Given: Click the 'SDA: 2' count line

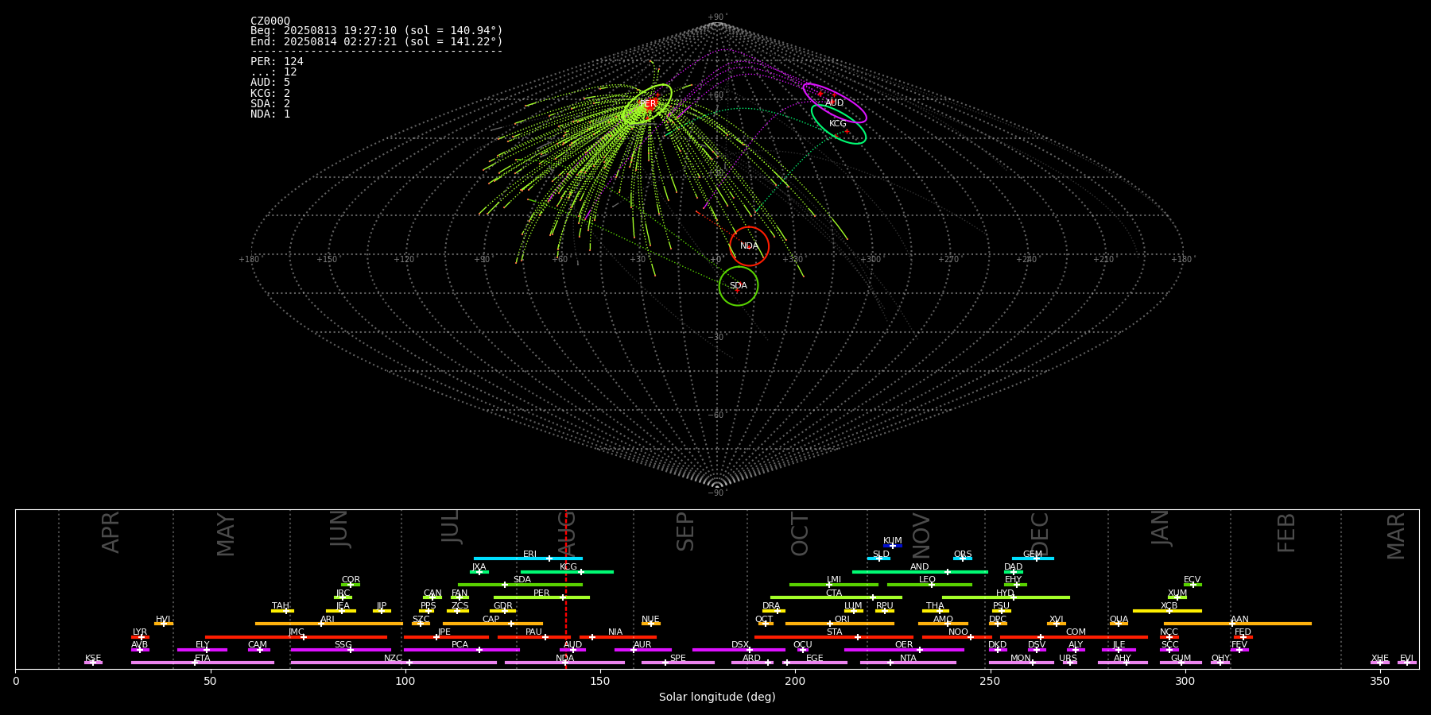Looking at the screenshot, I should [270, 103].
